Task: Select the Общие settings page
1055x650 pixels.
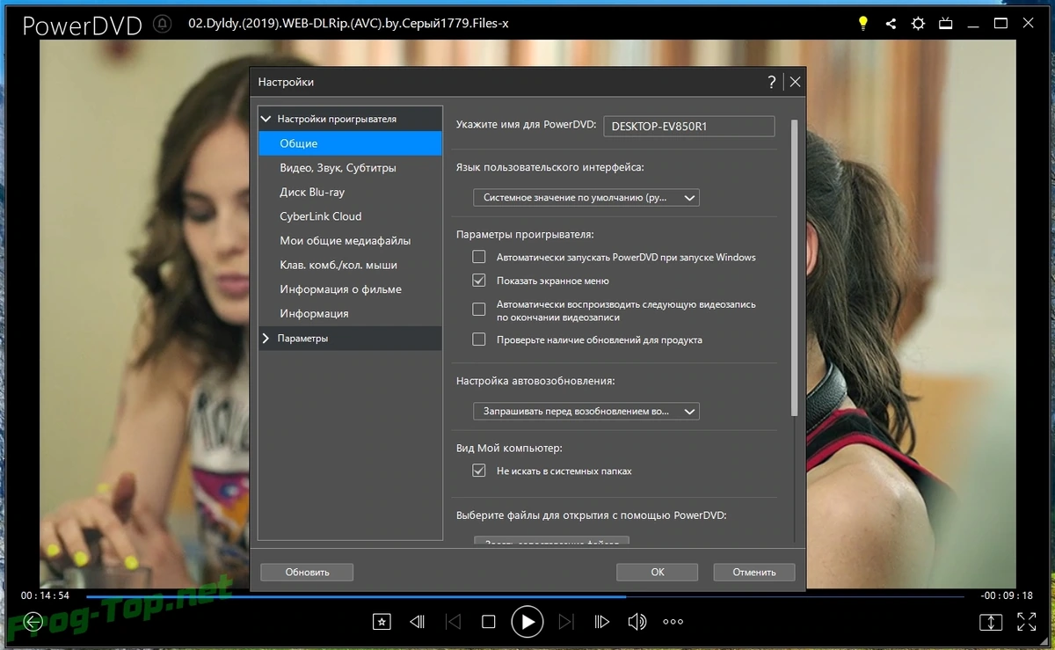Action: [x=350, y=143]
